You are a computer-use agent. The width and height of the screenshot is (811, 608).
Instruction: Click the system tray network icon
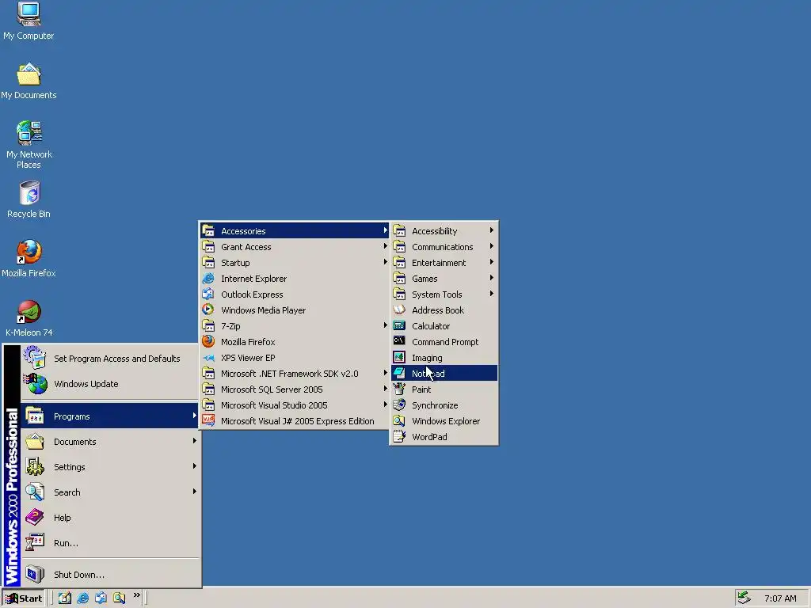pyautogui.click(x=744, y=598)
